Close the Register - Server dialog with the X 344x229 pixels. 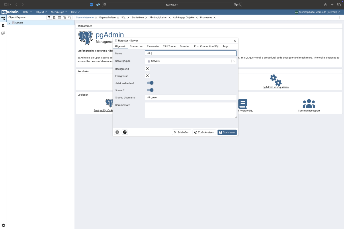pyautogui.click(x=235, y=41)
